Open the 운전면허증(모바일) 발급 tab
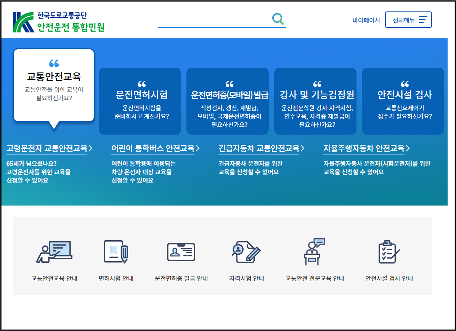456x331 pixels. point(227,101)
